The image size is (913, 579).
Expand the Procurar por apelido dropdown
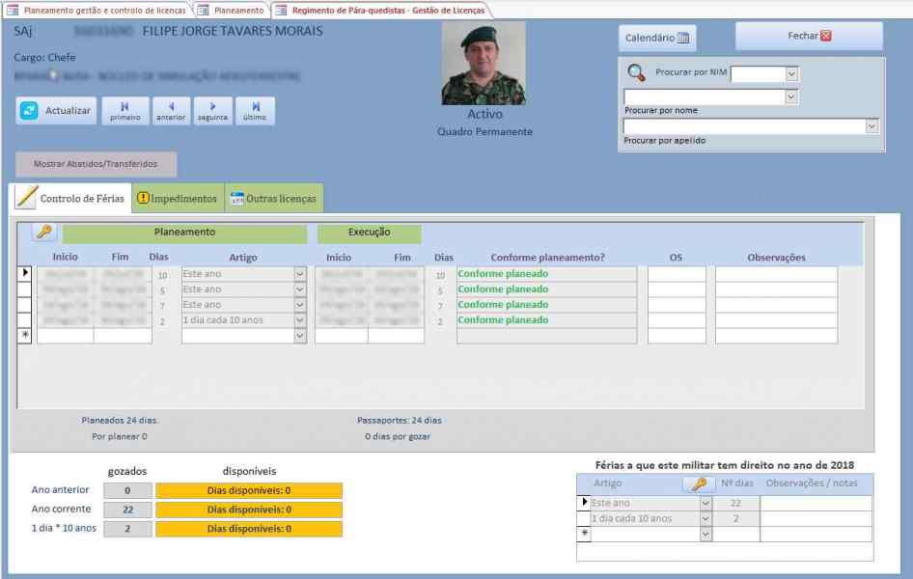point(872,126)
